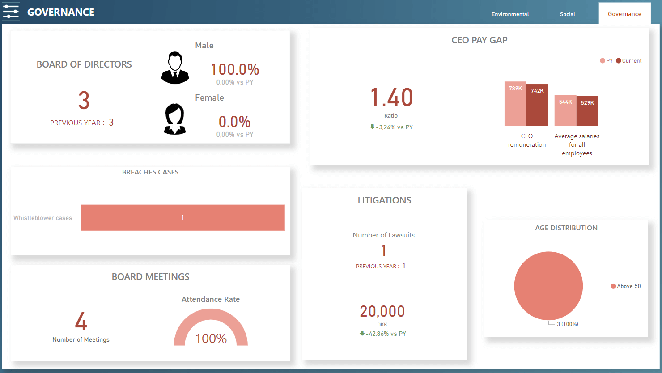Click the 1.40 CEO pay ratio value
The height and width of the screenshot is (373, 662).
point(391,97)
